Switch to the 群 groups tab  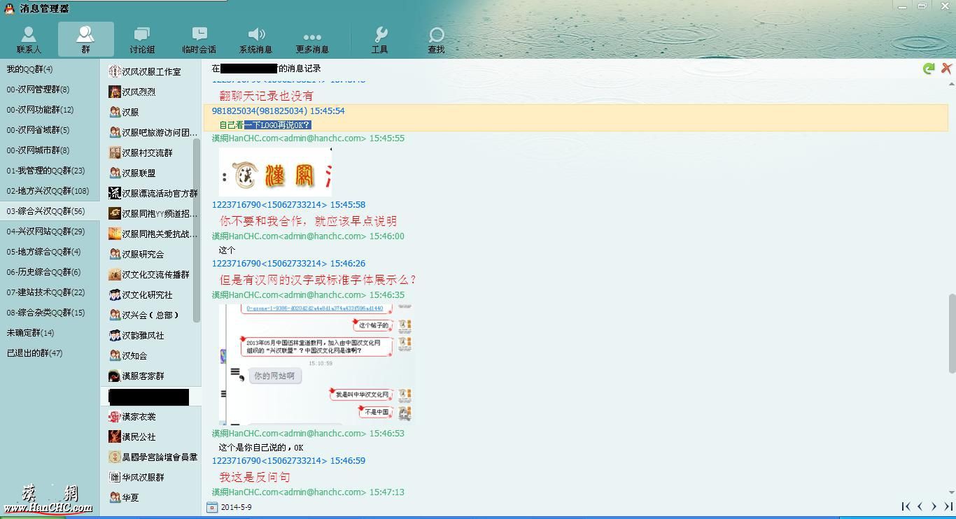click(85, 39)
